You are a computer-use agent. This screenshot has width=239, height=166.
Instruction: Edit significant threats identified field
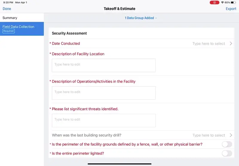tap(104, 120)
